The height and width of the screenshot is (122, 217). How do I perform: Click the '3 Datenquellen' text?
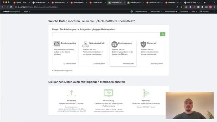click(157, 64)
